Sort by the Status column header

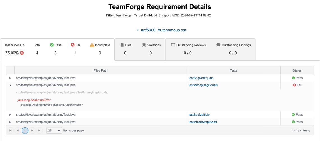297,70
